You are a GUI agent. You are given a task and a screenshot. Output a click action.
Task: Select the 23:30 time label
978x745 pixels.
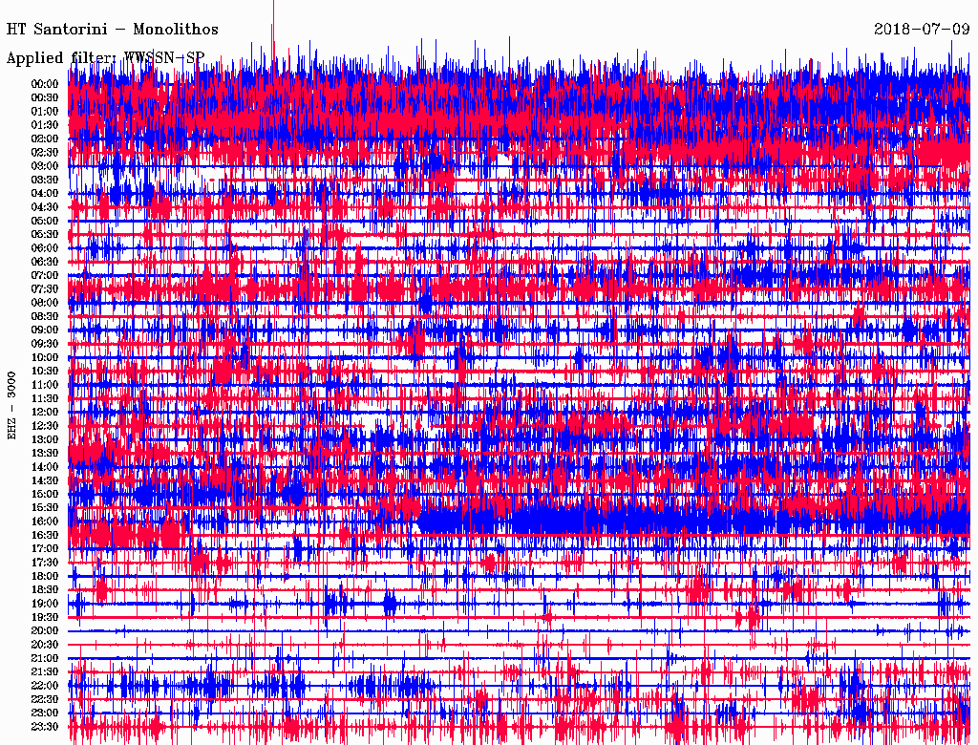(45, 727)
